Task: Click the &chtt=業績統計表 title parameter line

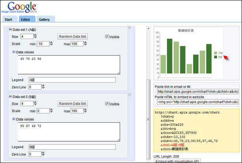Action: pyautogui.click(x=174, y=149)
